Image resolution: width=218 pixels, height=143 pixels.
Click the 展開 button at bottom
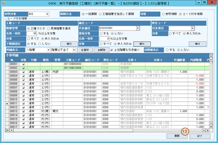177,136
